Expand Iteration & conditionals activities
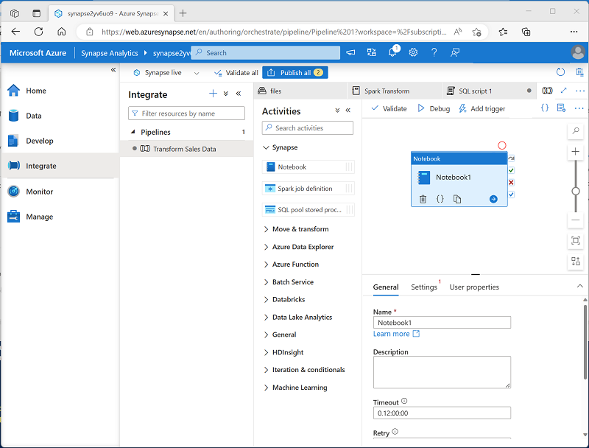Viewport: 589px width, 448px height. [266, 370]
